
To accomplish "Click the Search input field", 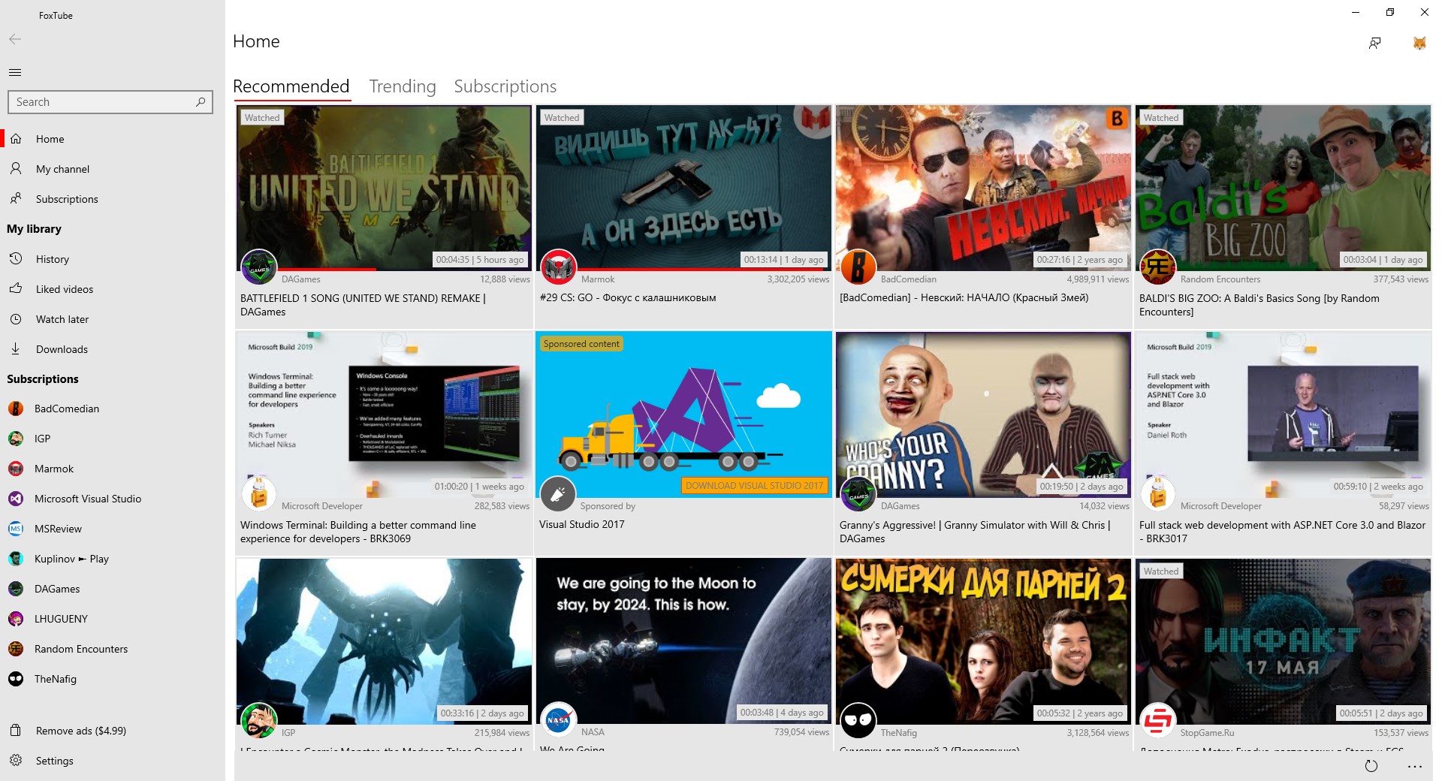I will [x=110, y=102].
